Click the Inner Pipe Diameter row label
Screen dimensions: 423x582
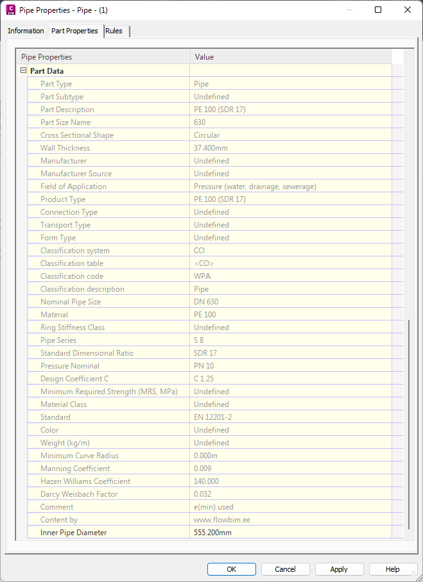tap(74, 532)
